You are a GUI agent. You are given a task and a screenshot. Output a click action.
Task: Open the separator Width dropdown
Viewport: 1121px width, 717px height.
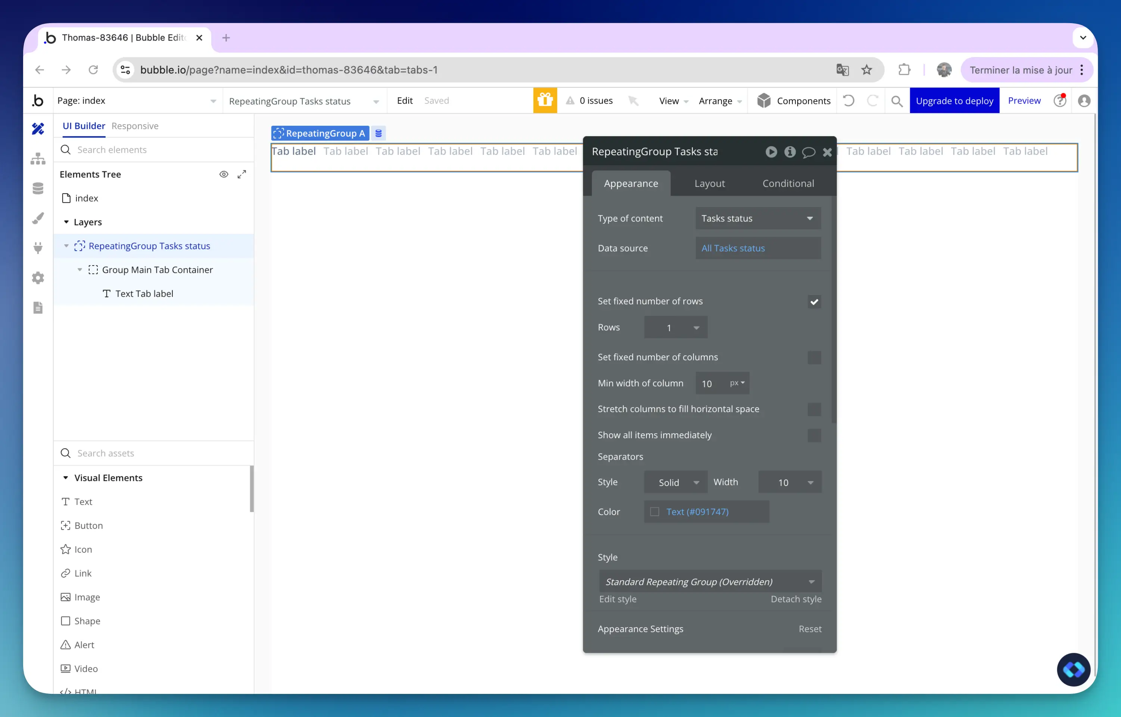point(790,482)
